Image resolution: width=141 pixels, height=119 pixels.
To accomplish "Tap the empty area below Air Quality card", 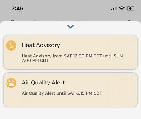I will tap(70, 113).
